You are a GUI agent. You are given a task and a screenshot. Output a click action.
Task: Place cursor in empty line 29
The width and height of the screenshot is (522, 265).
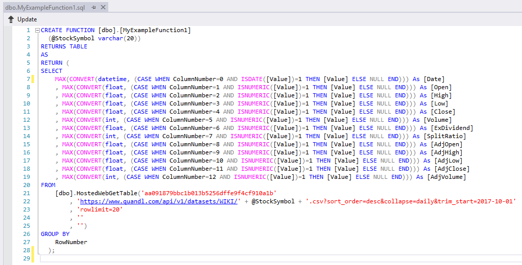coord(280,258)
